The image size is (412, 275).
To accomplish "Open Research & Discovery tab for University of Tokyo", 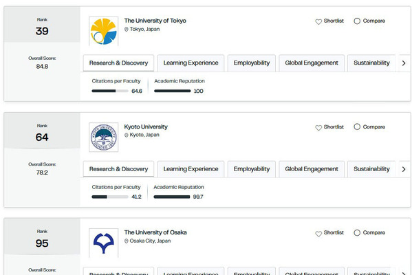I will (118, 63).
